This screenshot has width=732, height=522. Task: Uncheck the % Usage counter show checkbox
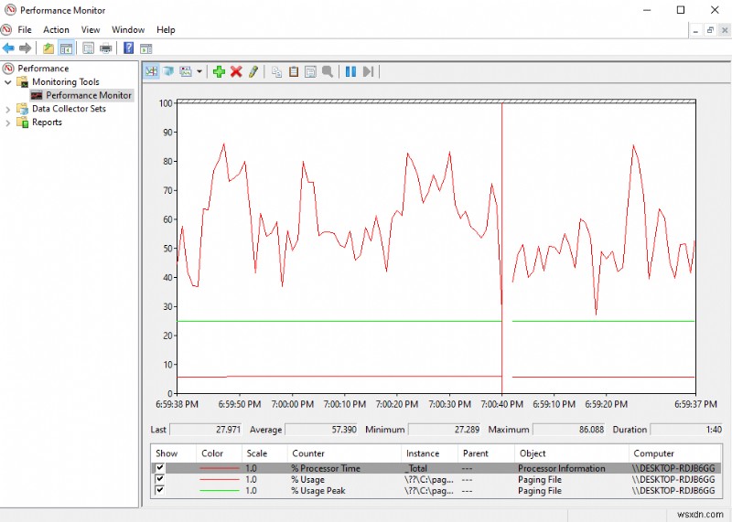click(x=160, y=479)
